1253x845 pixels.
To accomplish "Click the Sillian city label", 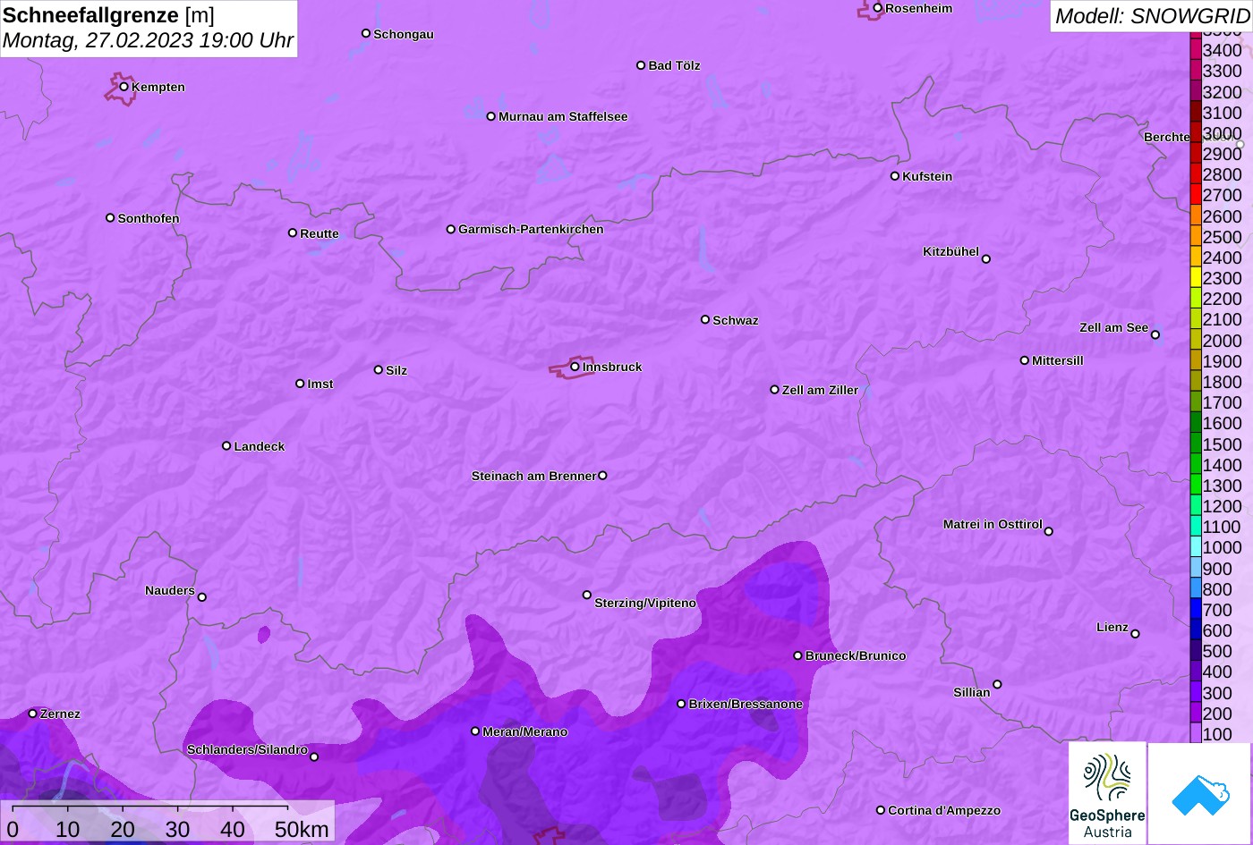I will [x=972, y=693].
